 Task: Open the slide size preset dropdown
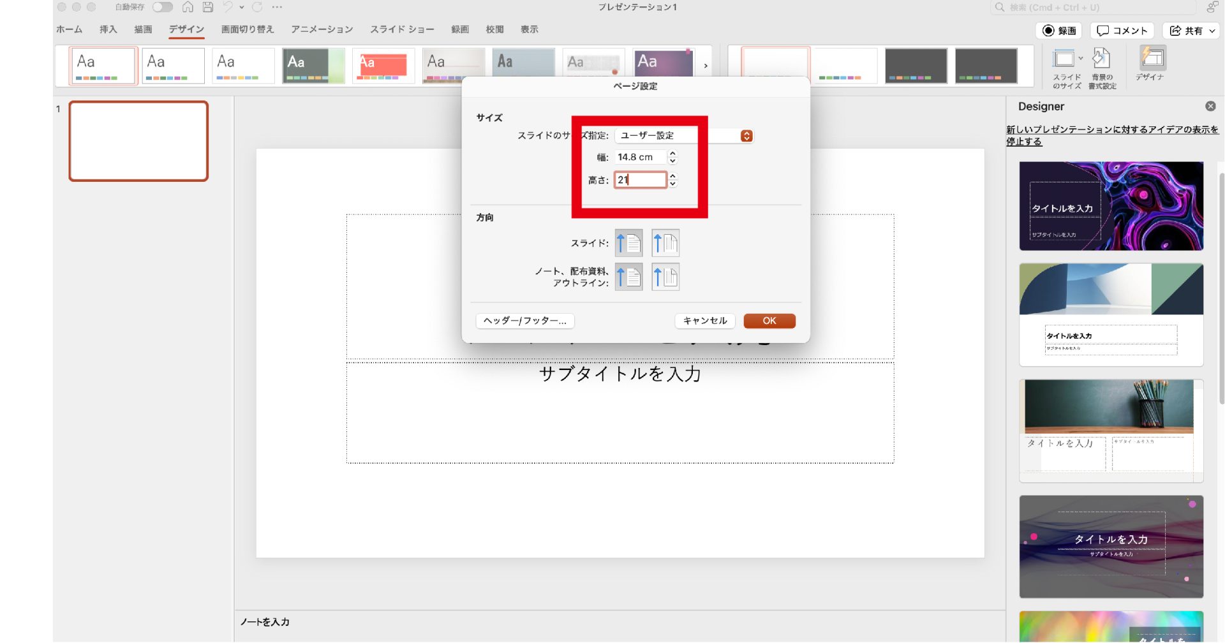(746, 136)
